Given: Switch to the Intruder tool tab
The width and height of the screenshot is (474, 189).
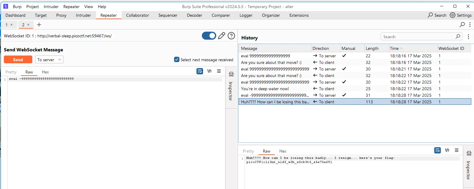Looking at the screenshot, I should point(83,15).
